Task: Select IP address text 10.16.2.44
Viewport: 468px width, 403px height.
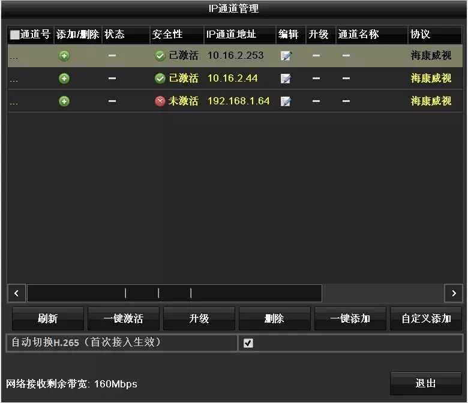Action: pos(233,79)
